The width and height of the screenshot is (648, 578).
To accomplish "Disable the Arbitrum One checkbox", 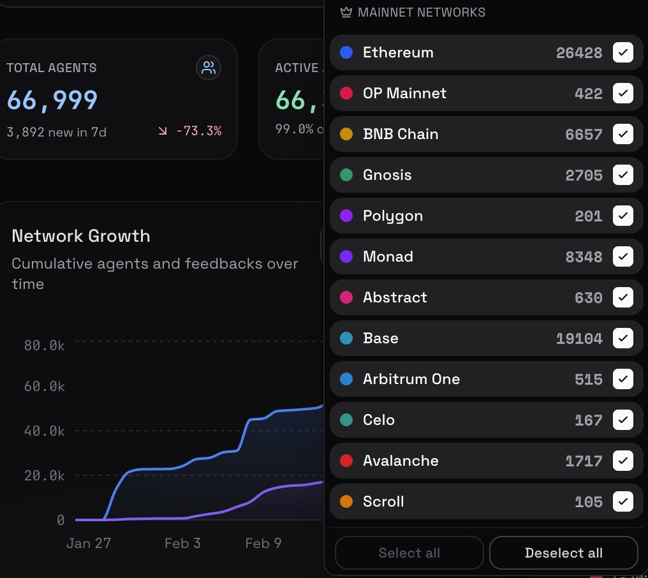I will [622, 379].
